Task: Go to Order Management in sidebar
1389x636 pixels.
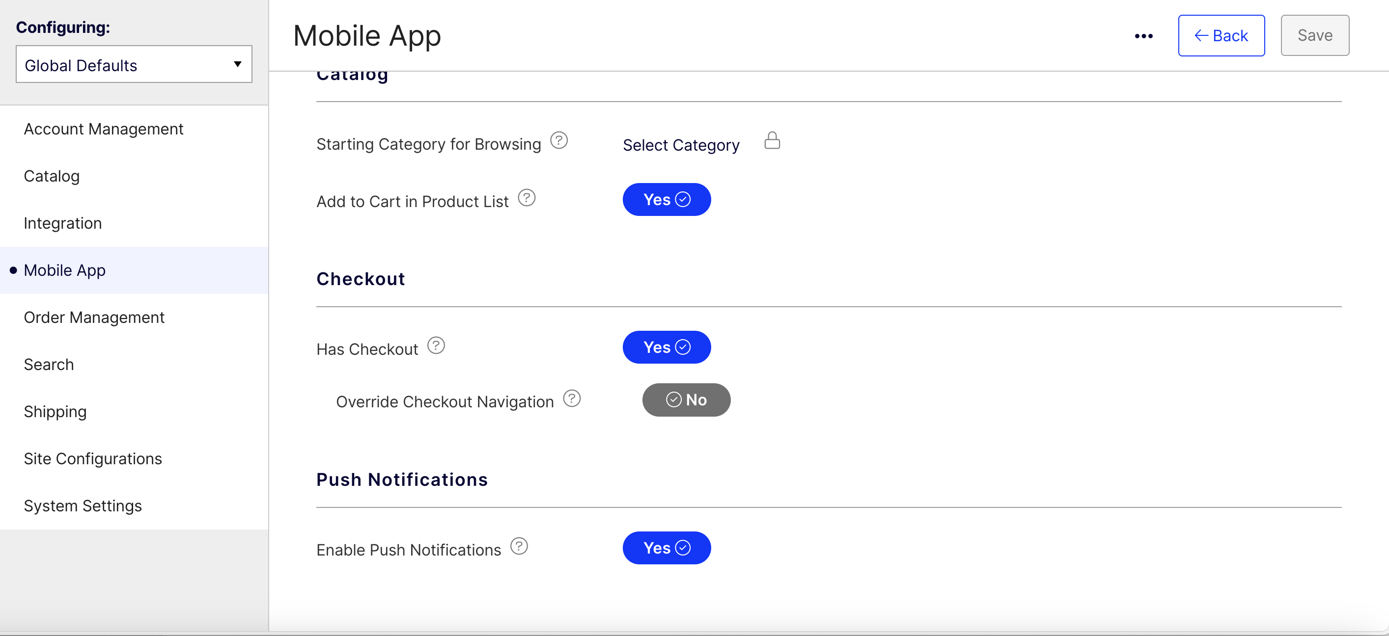Action: pos(94,318)
